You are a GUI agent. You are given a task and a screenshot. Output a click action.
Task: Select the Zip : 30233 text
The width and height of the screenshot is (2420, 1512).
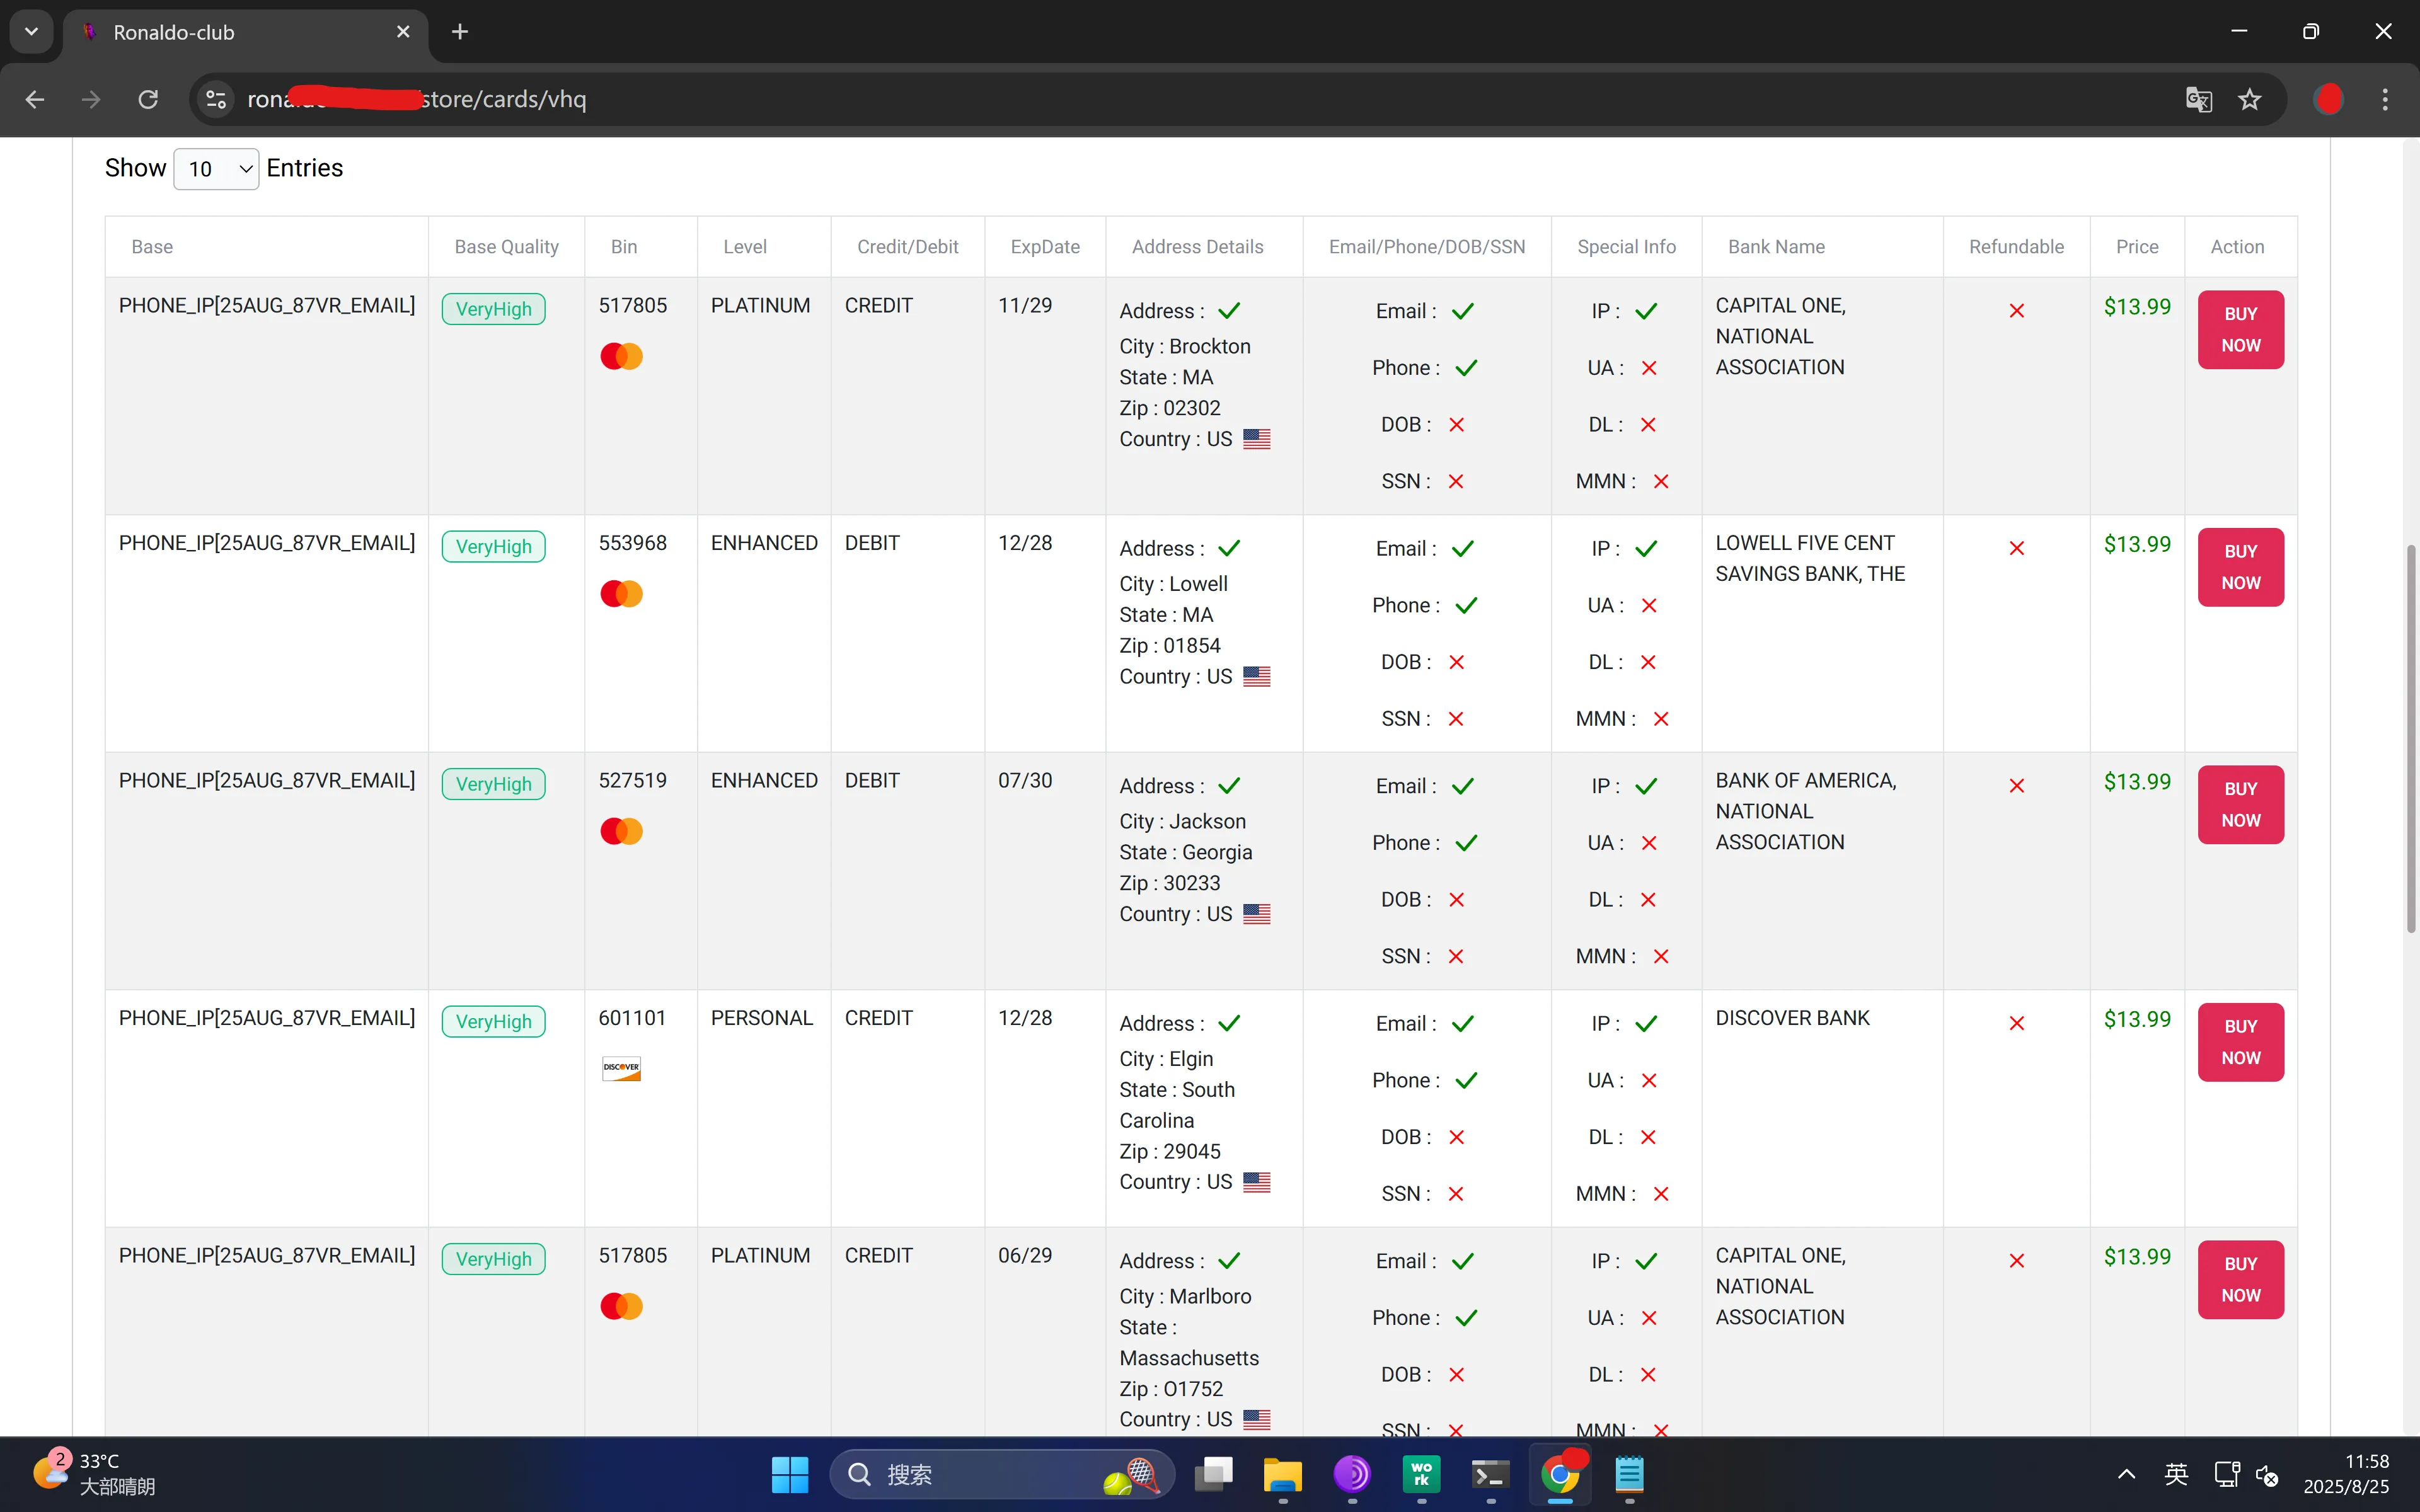(1169, 883)
